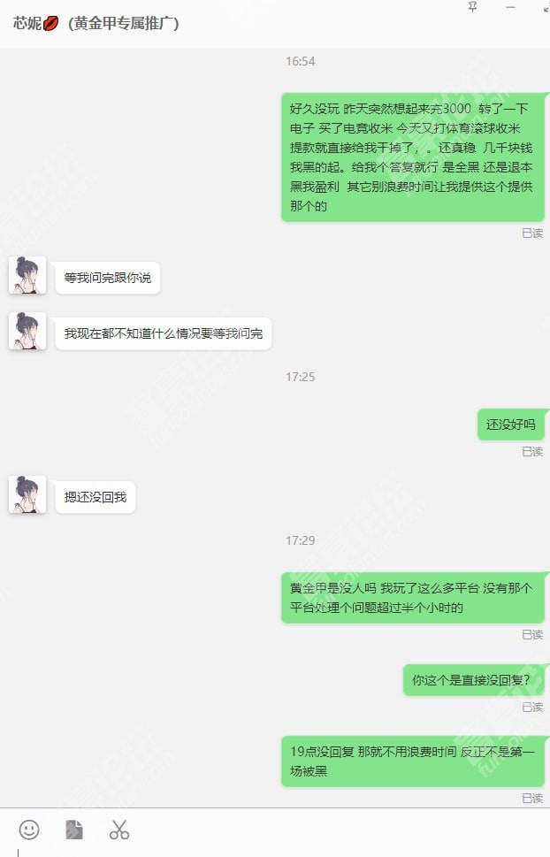Viewport: 550px width, 857px height.
Task: Open avatar beside '等我问完跟你说' message
Action: click(x=27, y=275)
